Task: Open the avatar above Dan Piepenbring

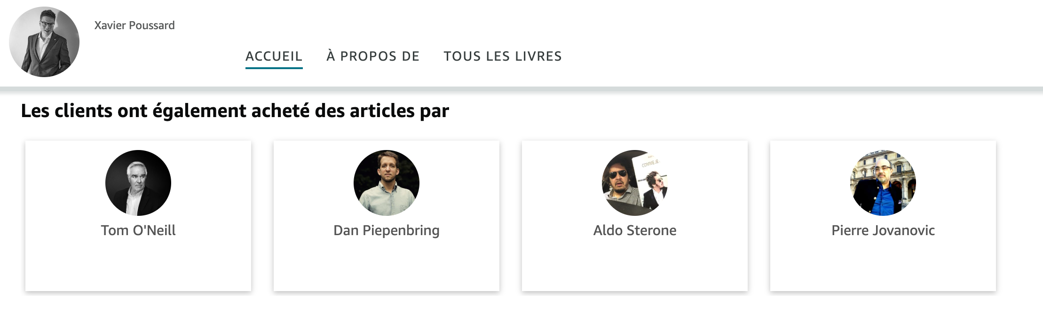Action: click(x=387, y=183)
